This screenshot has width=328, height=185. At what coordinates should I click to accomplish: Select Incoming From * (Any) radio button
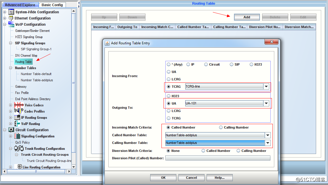[169, 65]
